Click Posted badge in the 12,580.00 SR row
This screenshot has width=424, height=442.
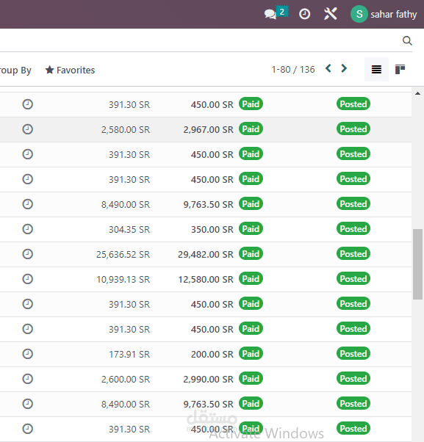(353, 278)
